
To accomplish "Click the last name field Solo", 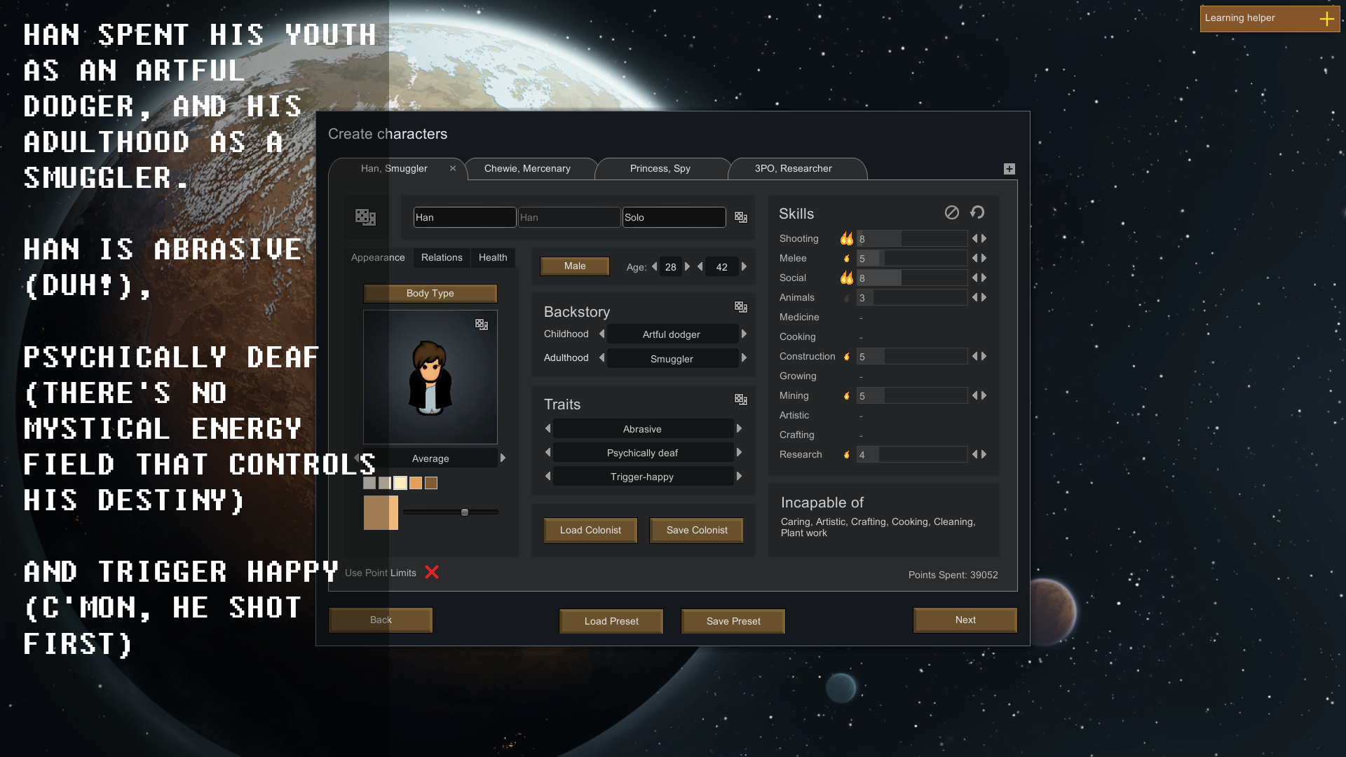I will pos(674,217).
